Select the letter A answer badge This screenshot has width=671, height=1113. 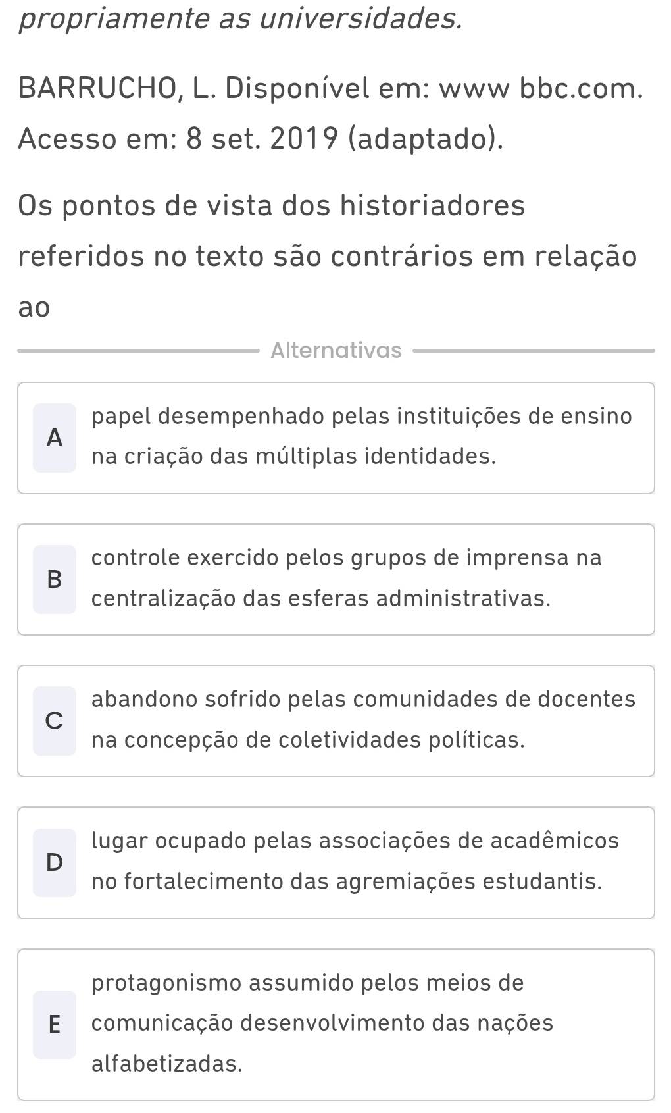coord(55,438)
